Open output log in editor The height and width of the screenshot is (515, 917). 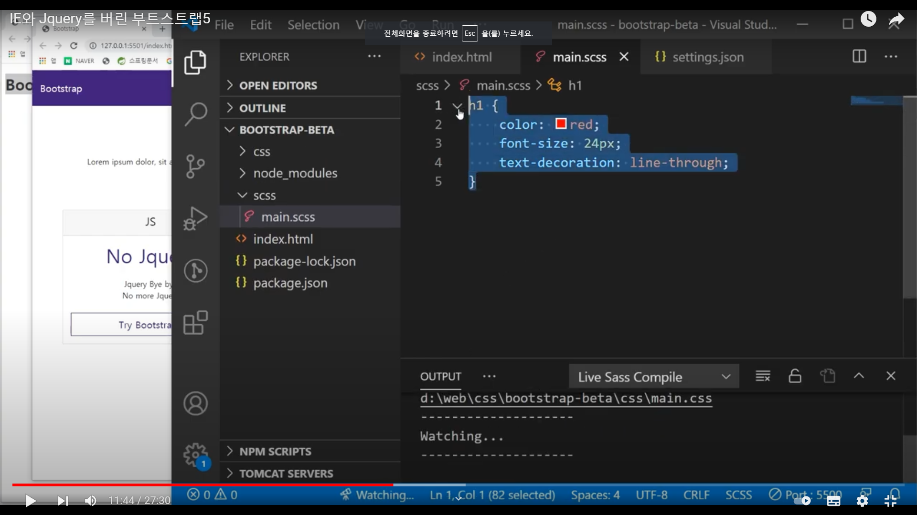click(827, 376)
